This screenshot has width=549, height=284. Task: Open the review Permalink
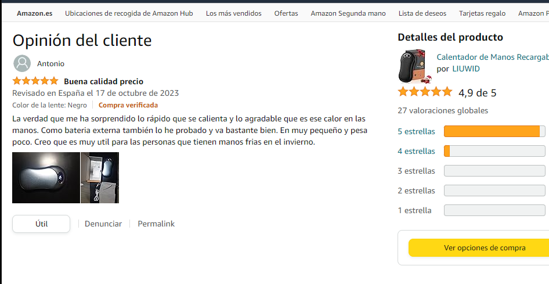coord(156,224)
